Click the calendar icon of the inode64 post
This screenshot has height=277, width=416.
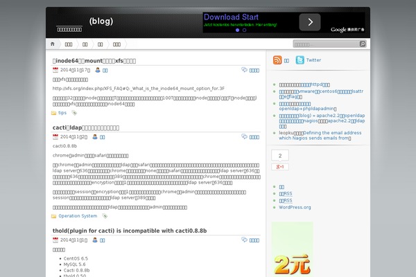(55, 70)
